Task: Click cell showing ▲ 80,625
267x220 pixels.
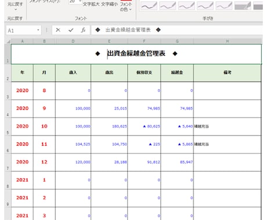Action: [144, 126]
